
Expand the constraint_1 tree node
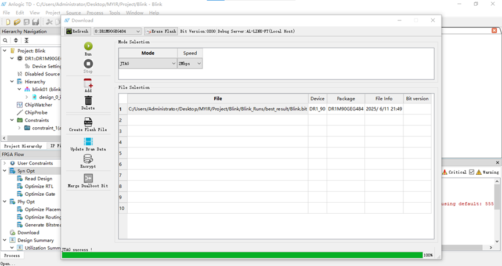coord(20,128)
